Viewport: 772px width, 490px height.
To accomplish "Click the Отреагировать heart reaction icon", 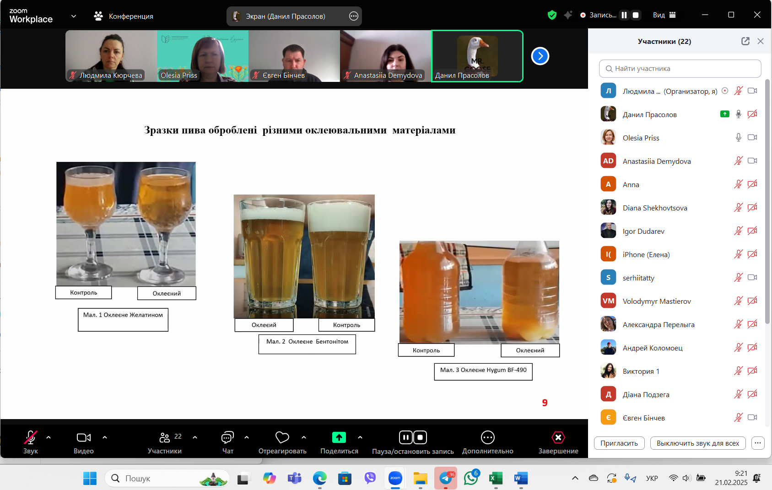I will click(282, 438).
